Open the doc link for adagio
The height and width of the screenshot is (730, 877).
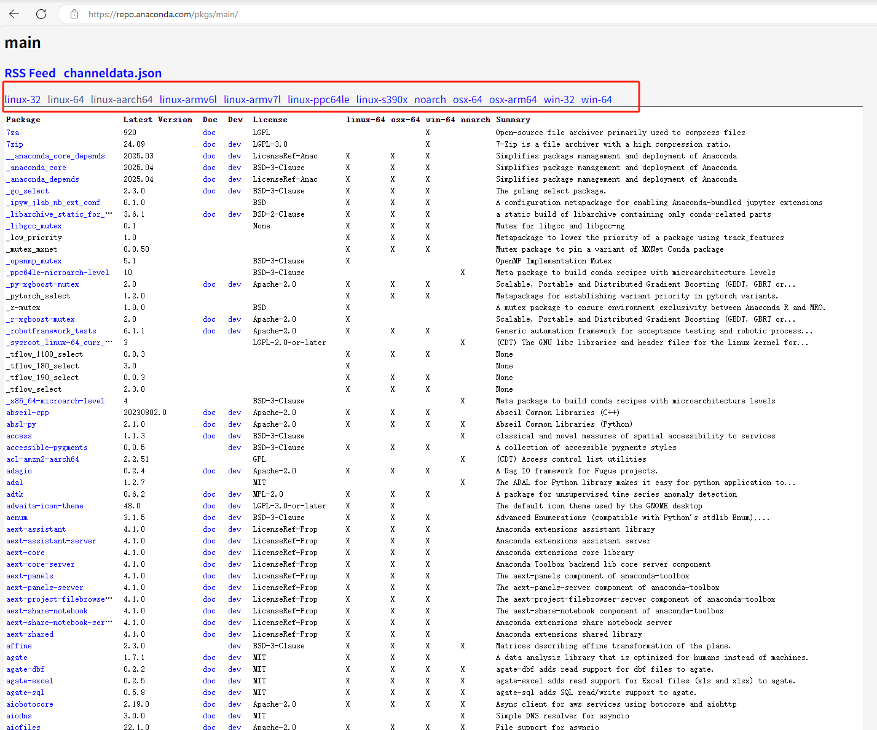pyautogui.click(x=209, y=471)
